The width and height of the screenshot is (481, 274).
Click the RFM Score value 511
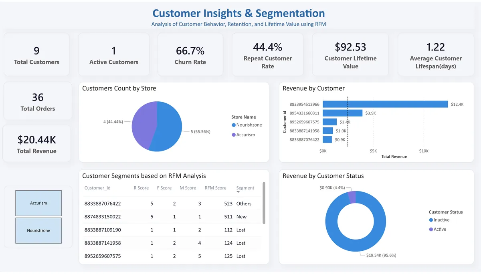pos(228,217)
